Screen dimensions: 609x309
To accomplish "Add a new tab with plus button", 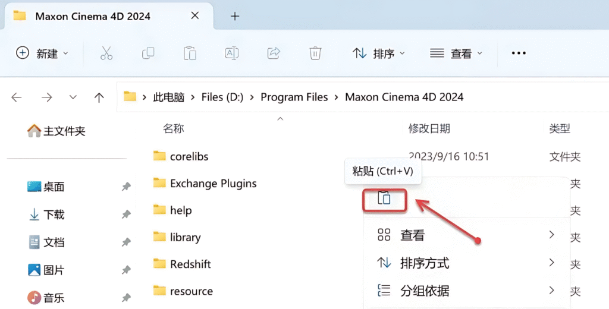I will 234,16.
